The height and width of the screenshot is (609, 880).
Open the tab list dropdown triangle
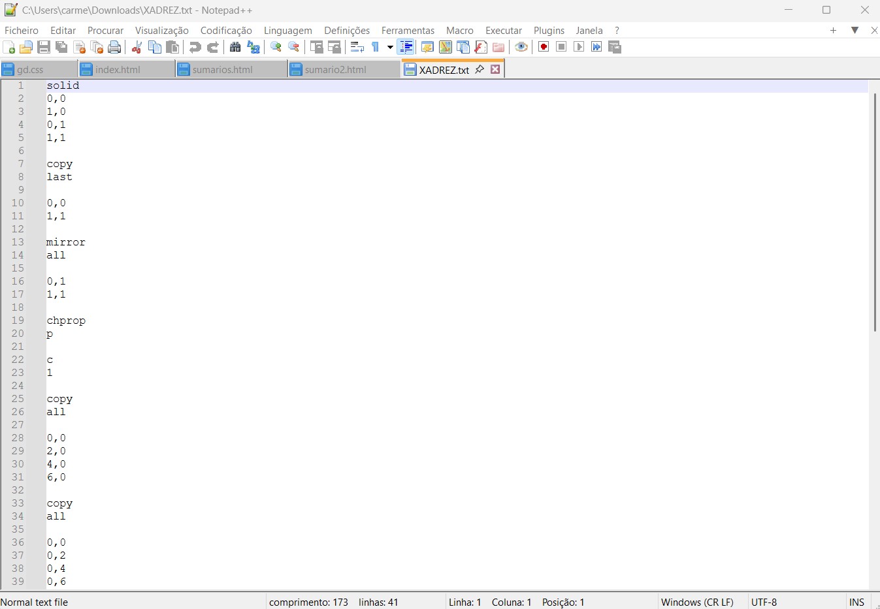pos(855,30)
